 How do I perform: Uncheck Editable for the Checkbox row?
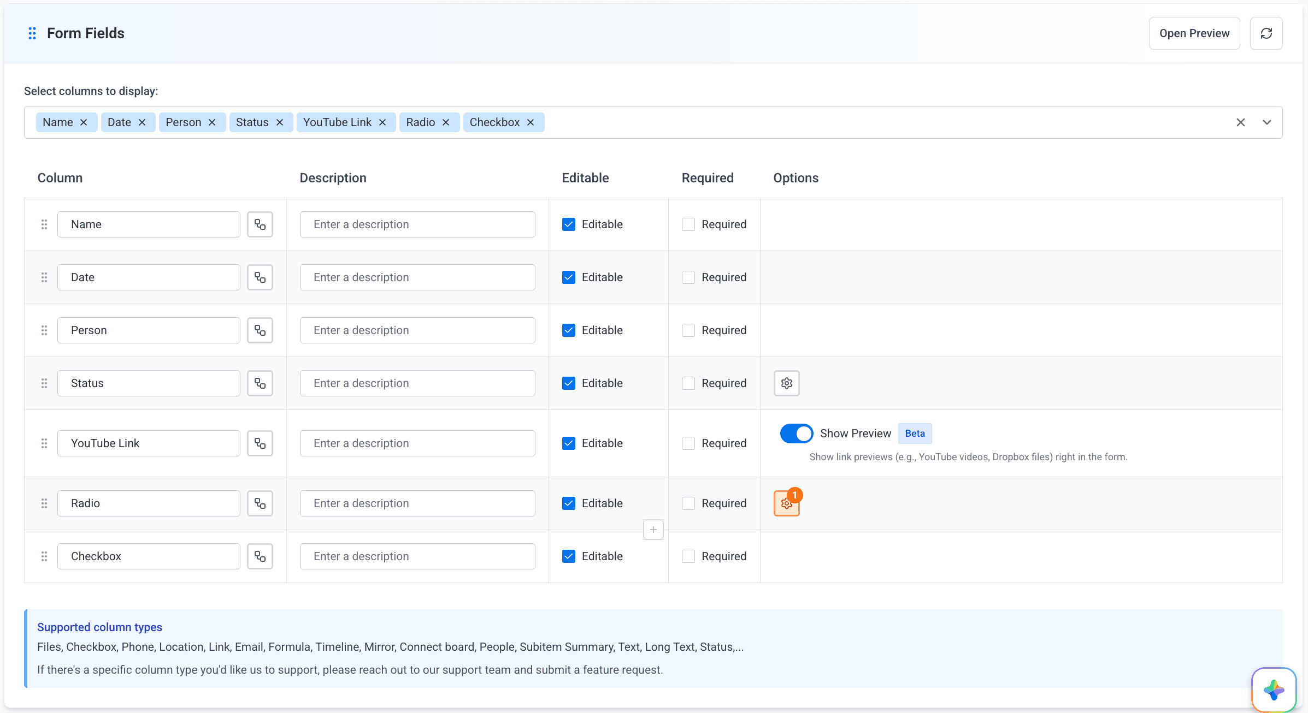click(x=568, y=556)
